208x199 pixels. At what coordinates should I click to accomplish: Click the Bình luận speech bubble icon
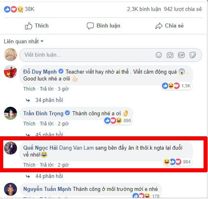coord(90,26)
